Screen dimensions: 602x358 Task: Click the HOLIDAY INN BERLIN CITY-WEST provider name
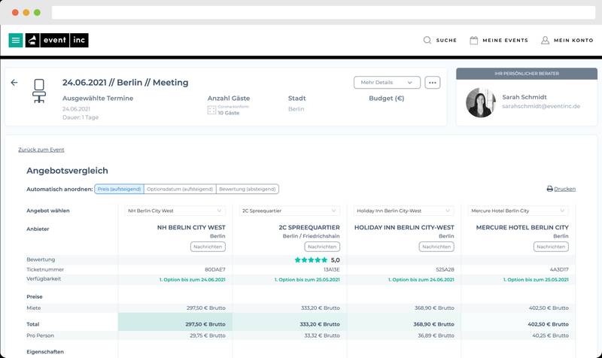coord(404,228)
